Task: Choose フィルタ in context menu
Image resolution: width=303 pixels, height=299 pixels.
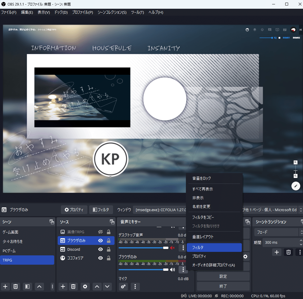Action: point(214,248)
